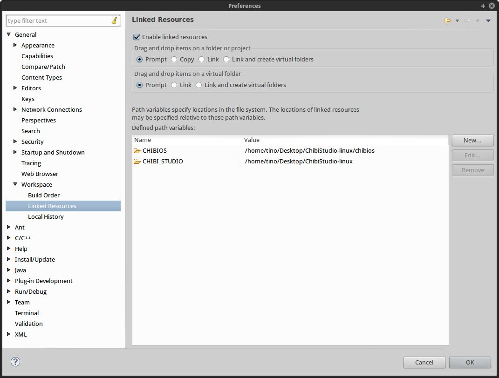Open the Validation preferences page
This screenshot has width=499, height=378.
[x=28, y=324]
